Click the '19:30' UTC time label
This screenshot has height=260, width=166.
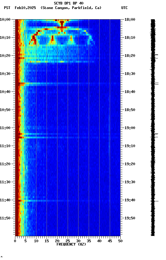coord(130,182)
